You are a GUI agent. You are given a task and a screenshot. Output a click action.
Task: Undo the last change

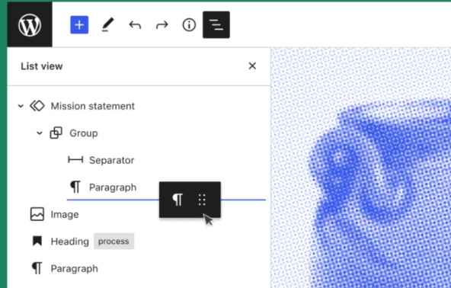135,24
